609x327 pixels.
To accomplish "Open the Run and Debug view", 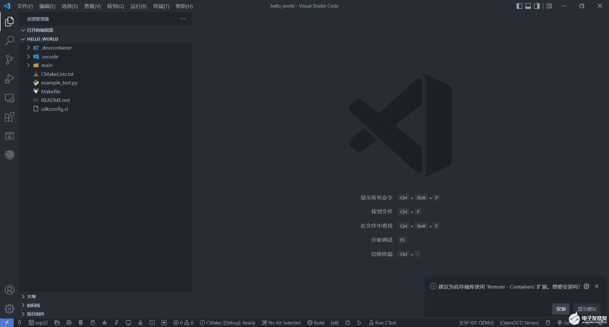I will [10, 79].
